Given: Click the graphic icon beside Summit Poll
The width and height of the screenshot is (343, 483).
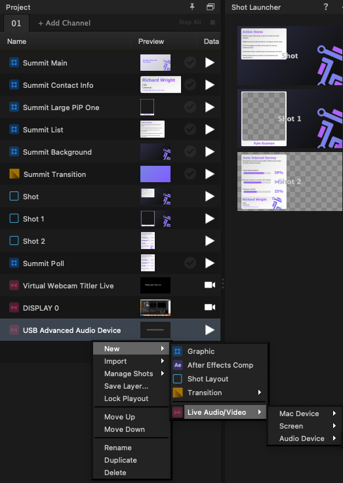Looking at the screenshot, I should 14,263.
